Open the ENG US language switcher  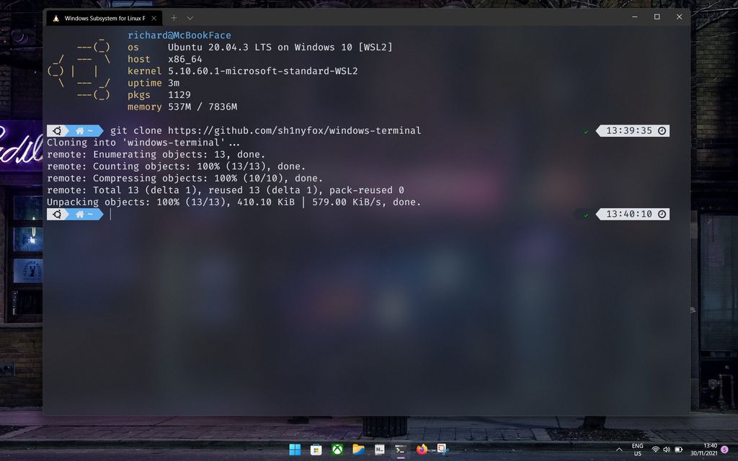tap(636, 449)
